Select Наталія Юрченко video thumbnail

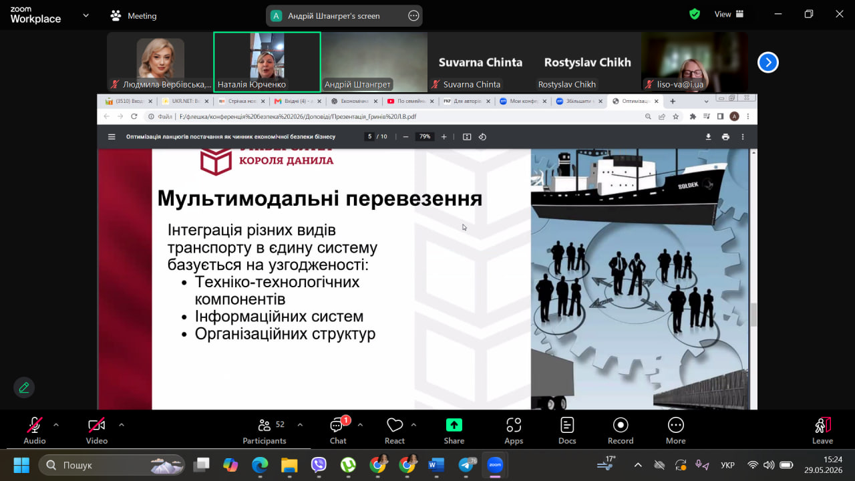tap(267, 61)
